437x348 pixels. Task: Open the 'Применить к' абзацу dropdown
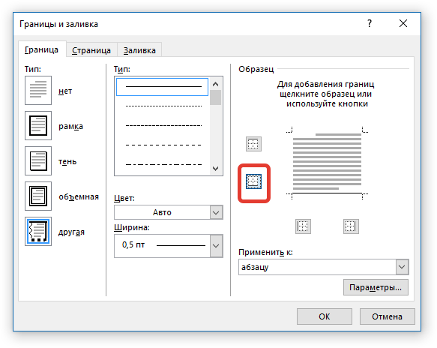pyautogui.click(x=324, y=267)
